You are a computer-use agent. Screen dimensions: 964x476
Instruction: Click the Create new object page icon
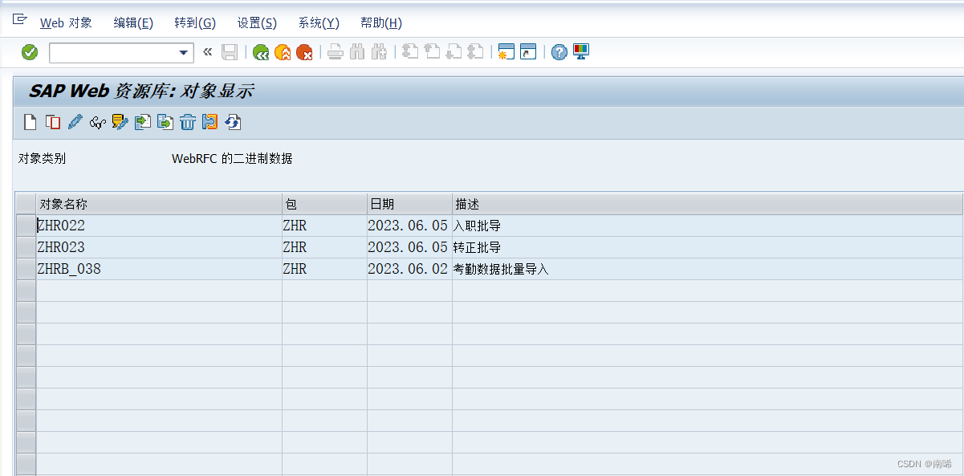click(x=31, y=122)
